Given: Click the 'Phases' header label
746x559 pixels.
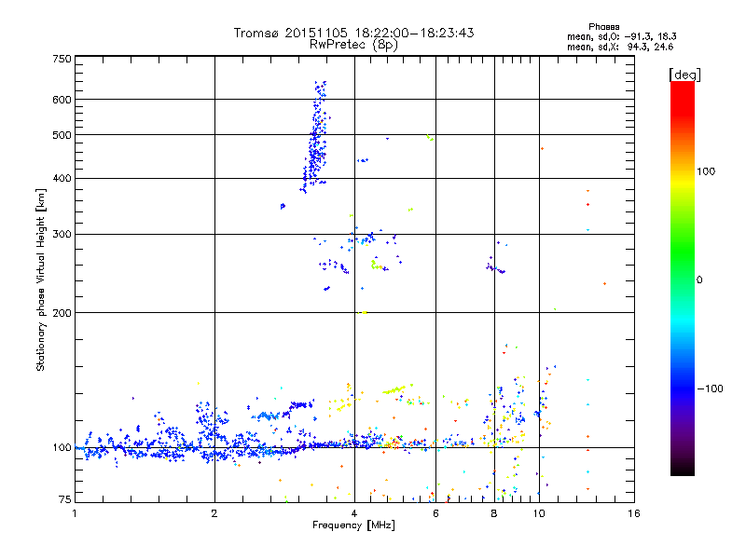Looking at the screenshot, I should (x=603, y=27).
